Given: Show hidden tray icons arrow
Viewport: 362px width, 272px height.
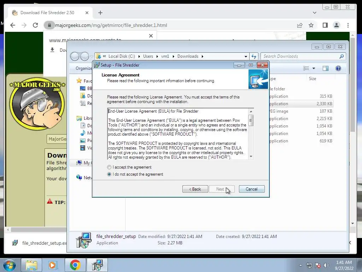Looking at the screenshot, I should [x=300, y=265].
